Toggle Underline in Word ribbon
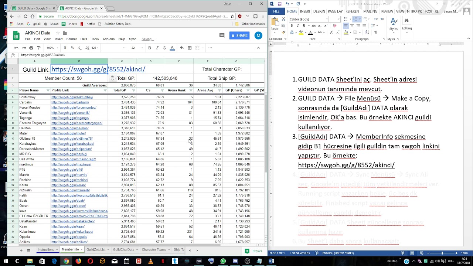Screen dimensions: 473x266 click(304, 25)
